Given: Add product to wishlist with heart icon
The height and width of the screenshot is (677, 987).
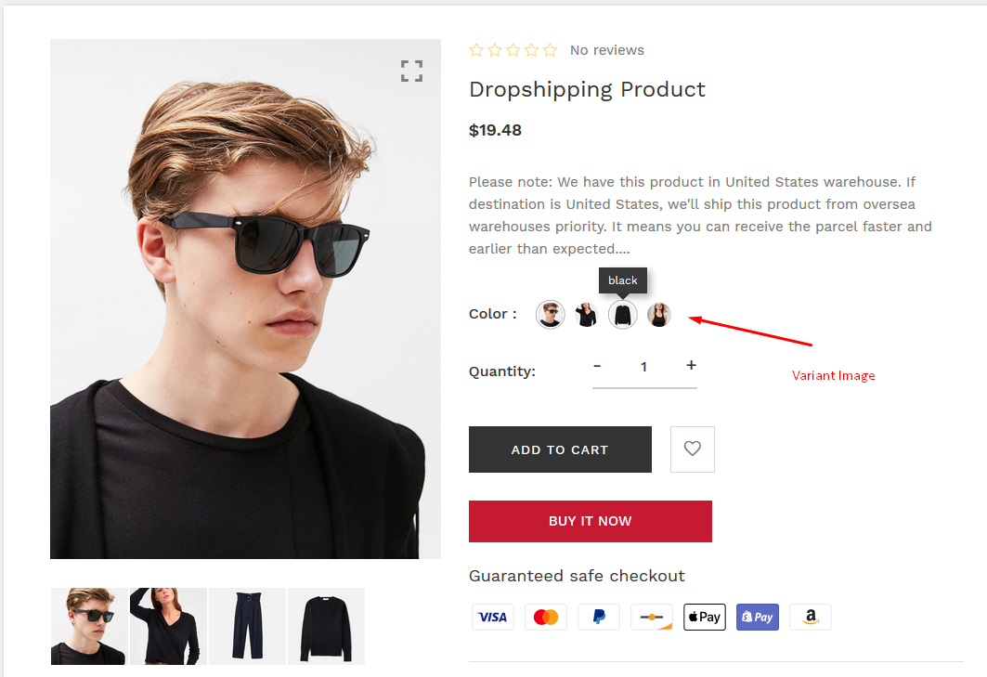Looking at the screenshot, I should [693, 449].
